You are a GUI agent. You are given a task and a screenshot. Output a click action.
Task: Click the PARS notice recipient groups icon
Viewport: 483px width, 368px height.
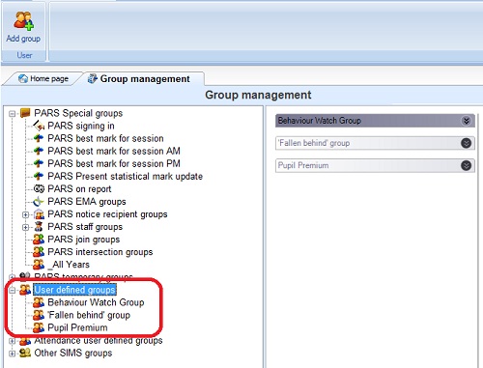pyautogui.click(x=39, y=214)
